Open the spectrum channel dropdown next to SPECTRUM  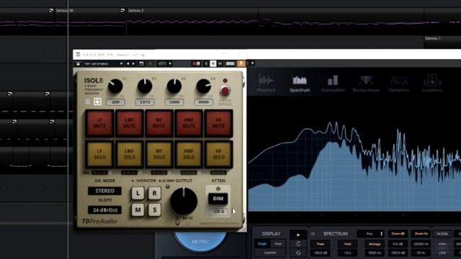click(x=371, y=234)
